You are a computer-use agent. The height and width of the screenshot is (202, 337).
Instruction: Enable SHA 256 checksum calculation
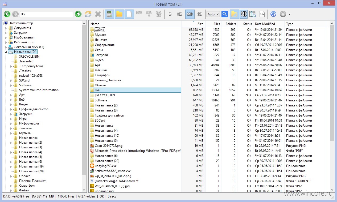(x=159, y=14)
